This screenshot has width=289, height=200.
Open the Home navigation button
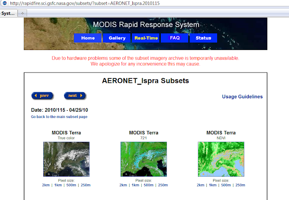(x=88, y=38)
